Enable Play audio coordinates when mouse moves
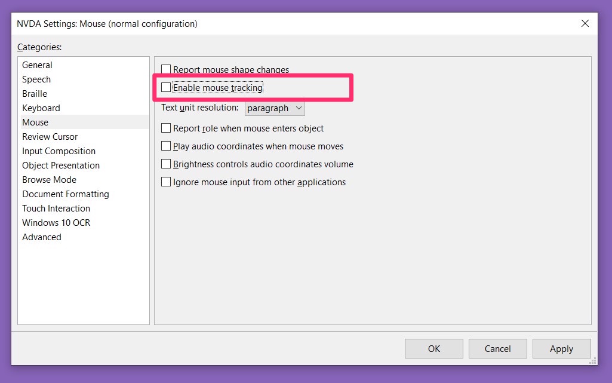Image resolution: width=612 pixels, height=383 pixels. coord(166,146)
